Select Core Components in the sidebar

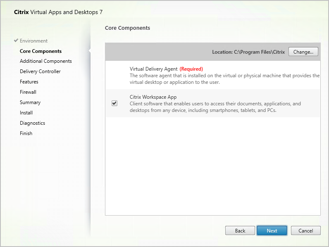[41, 51]
